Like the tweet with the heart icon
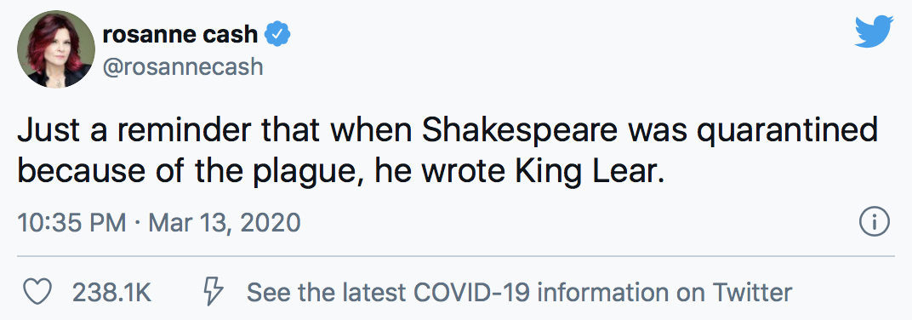The width and height of the screenshot is (912, 320). point(37,292)
